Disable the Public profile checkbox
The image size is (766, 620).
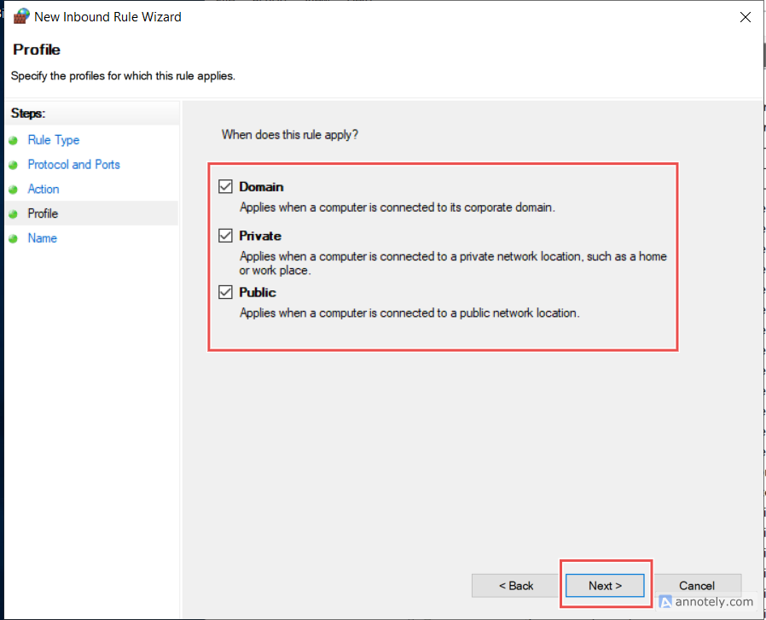226,292
